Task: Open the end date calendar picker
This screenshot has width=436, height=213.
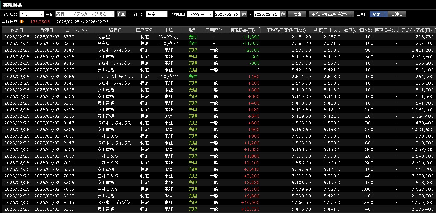Action: [283, 14]
